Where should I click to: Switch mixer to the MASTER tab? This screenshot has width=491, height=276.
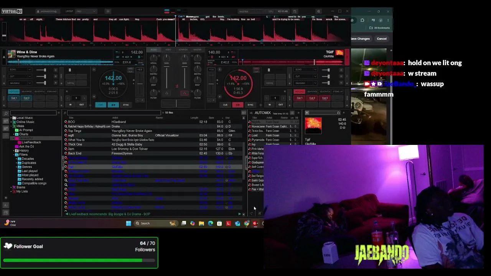coord(198,49)
